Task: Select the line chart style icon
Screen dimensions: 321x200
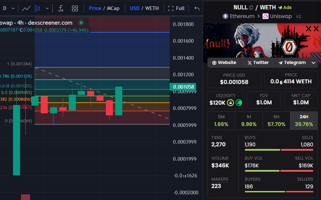Action: point(26,8)
